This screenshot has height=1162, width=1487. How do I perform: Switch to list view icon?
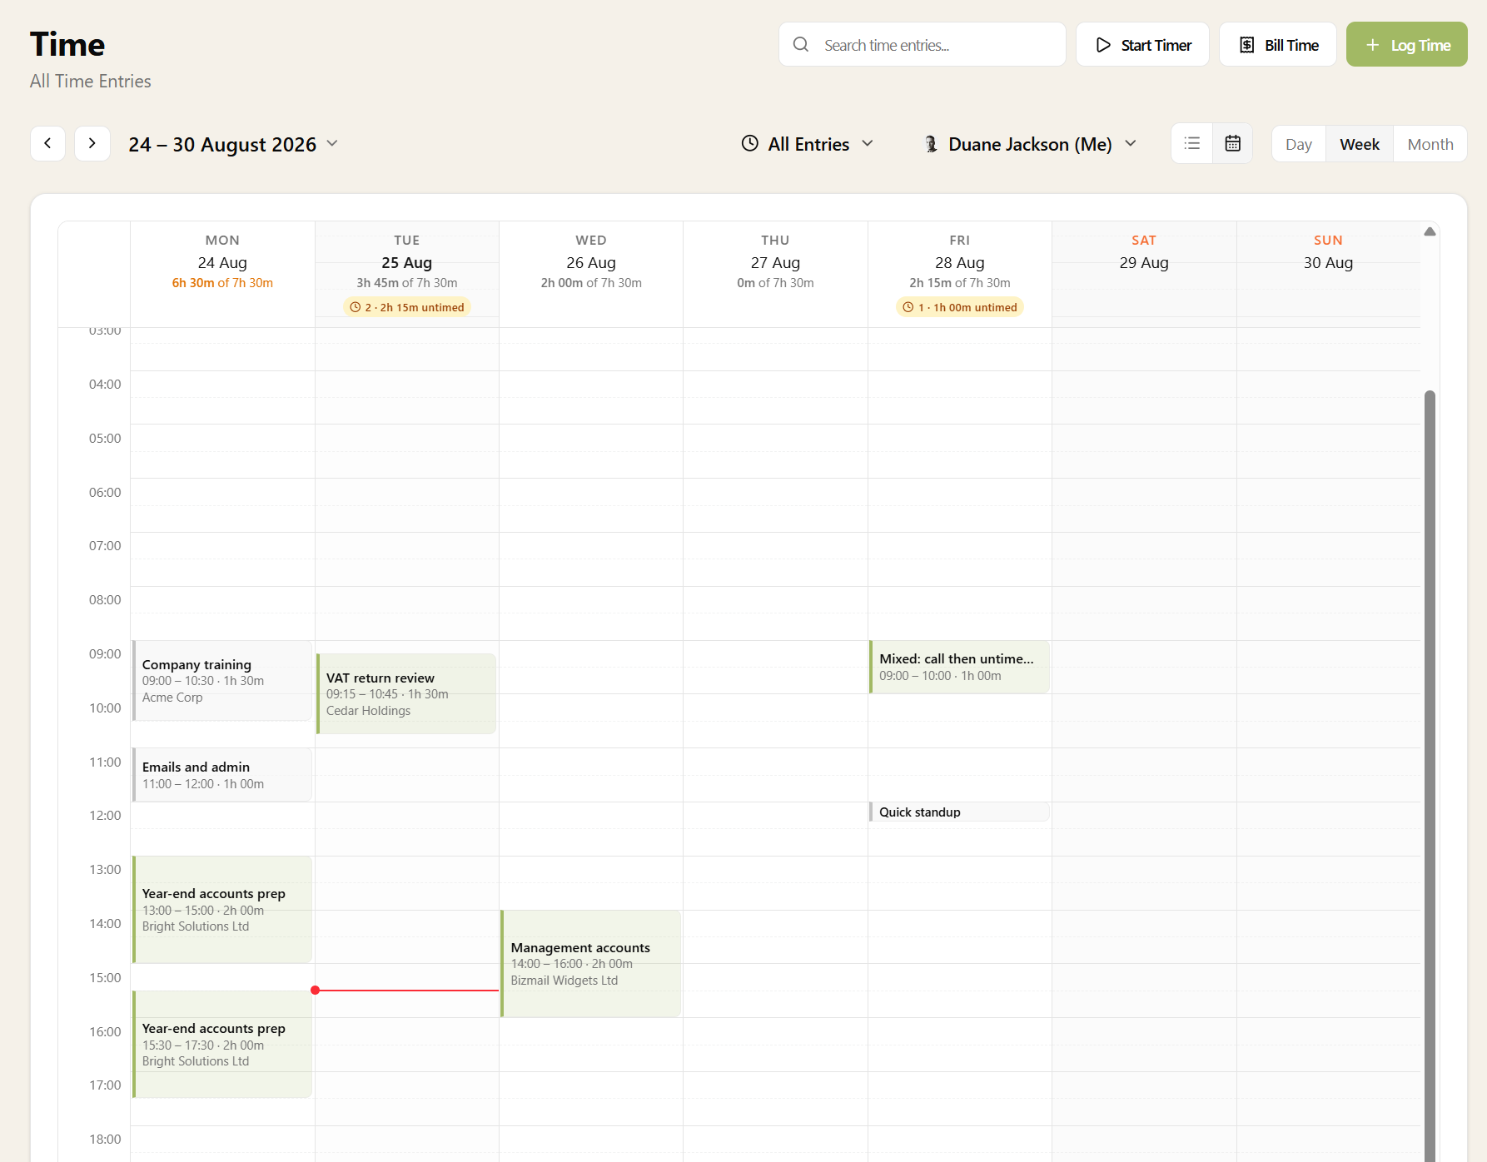1192,144
